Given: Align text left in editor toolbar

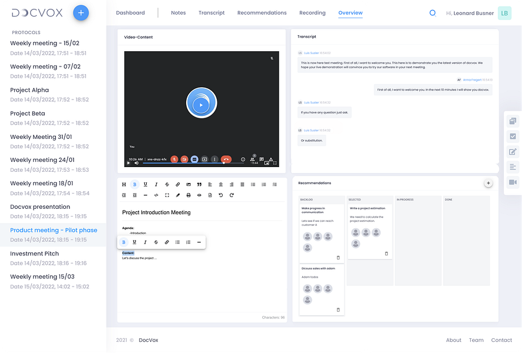Looking at the screenshot, I should [210, 185].
